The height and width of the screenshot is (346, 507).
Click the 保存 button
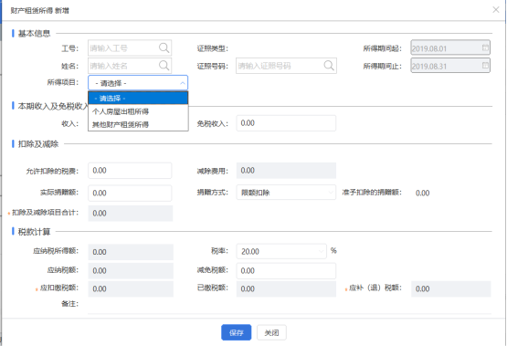(x=236, y=332)
